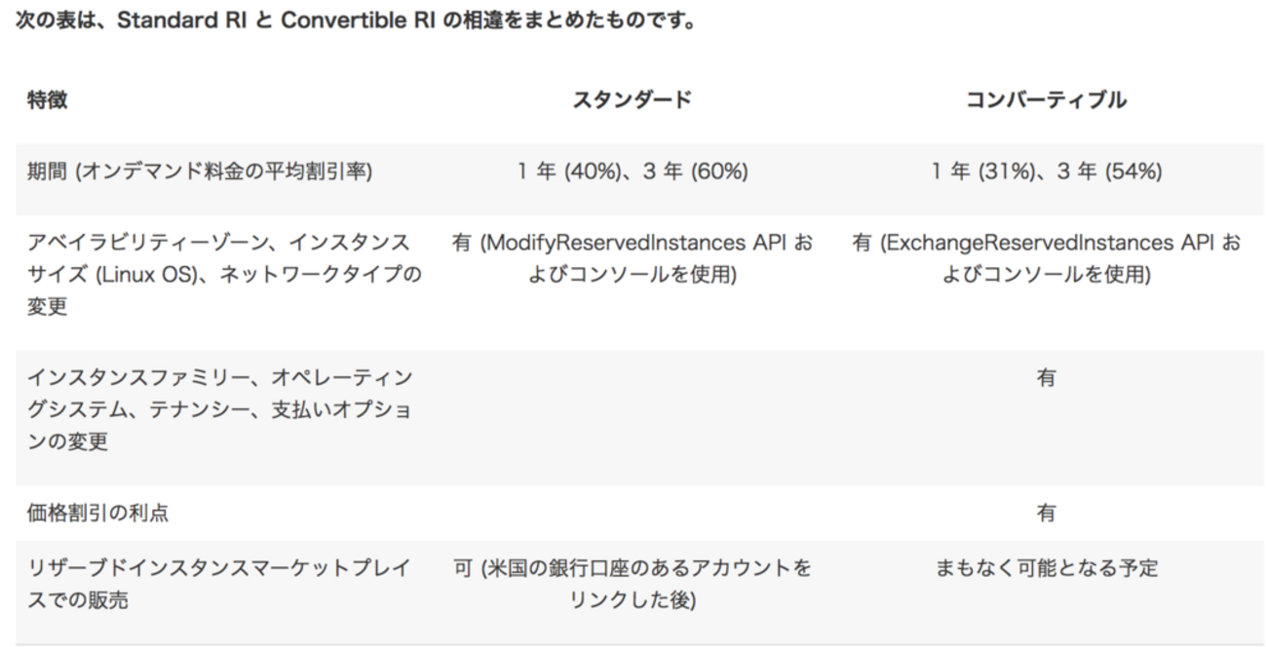The width and height of the screenshot is (1267, 647).
Task: Select the コンバーティブル column header
Action: 1046,99
